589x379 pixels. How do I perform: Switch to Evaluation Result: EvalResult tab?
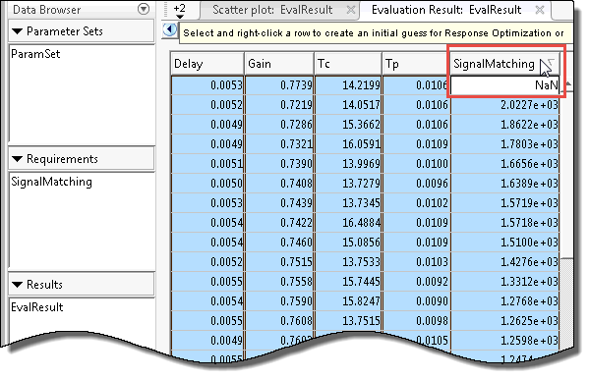446,10
